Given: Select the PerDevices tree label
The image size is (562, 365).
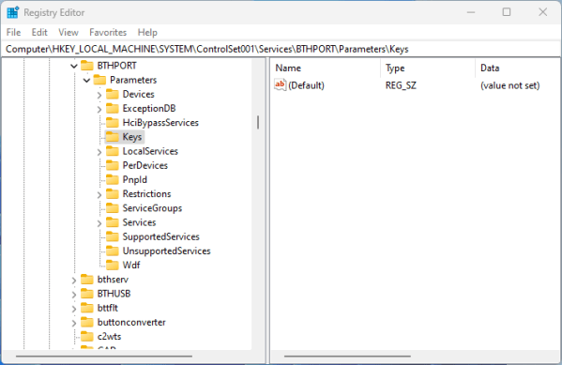Looking at the screenshot, I should [x=145, y=165].
